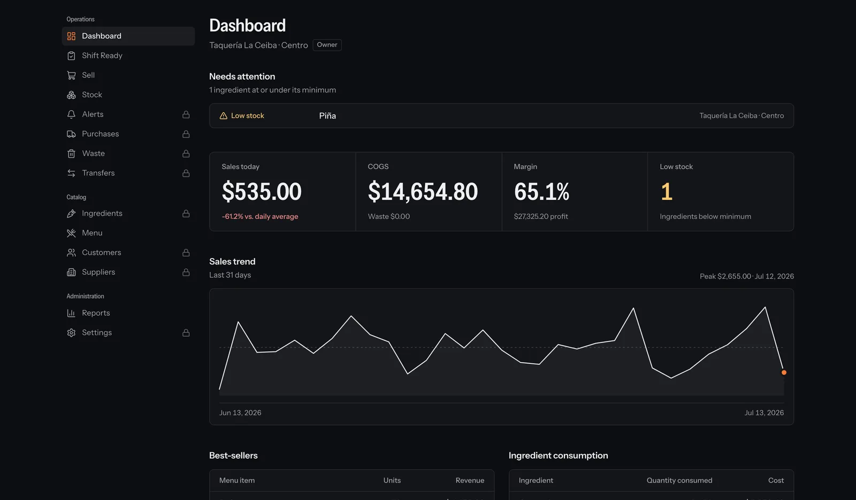Click the "Peak $2,655.00 · Jul 12, 2026" label

coord(747,277)
